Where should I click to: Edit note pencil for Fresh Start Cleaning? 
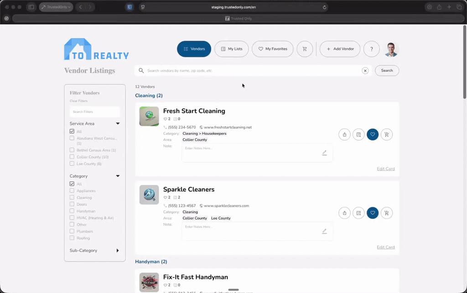pos(324,153)
